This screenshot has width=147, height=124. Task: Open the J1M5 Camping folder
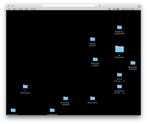coord(119,75)
